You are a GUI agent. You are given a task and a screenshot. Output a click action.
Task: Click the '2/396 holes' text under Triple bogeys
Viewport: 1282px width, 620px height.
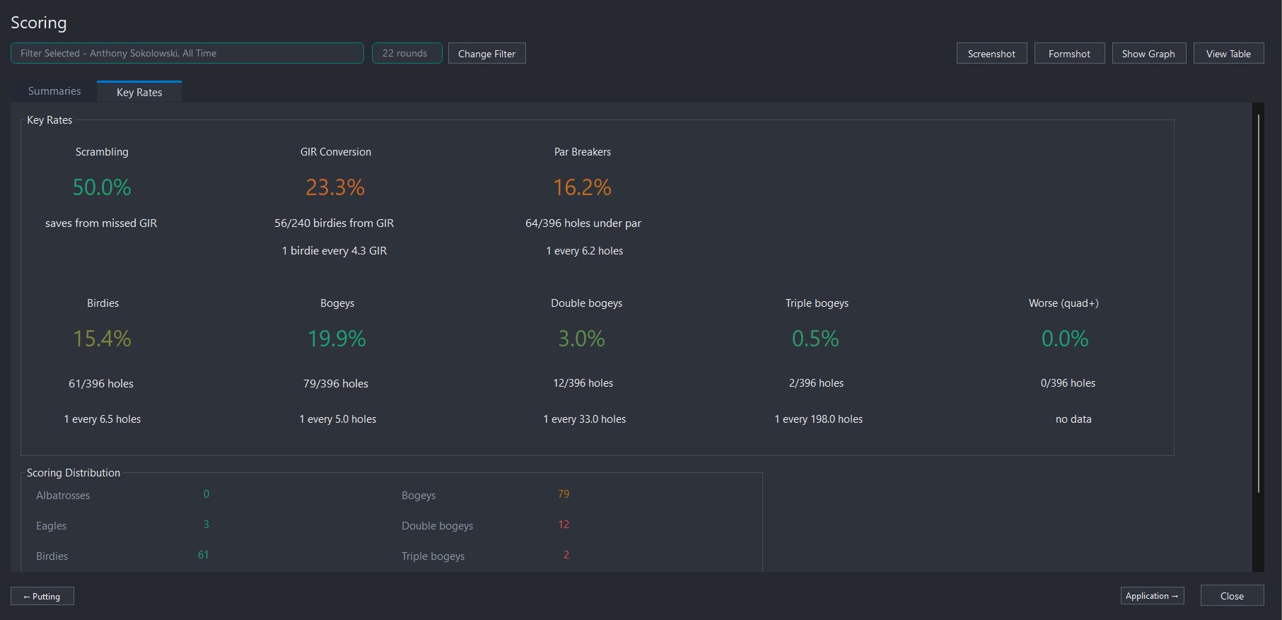point(817,383)
